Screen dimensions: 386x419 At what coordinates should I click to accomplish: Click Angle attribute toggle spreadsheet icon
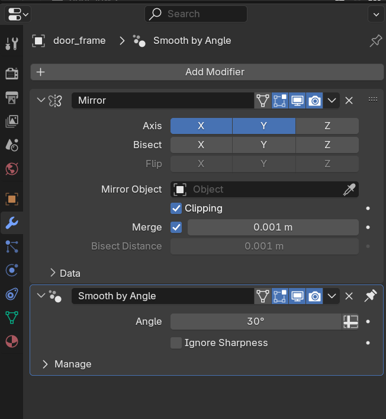coord(350,321)
